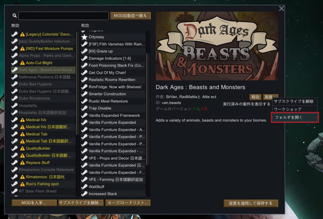The height and width of the screenshot is (219, 323).
Task: Click the Steam icon beside Trap Disable
Action: [x=84, y=108]
